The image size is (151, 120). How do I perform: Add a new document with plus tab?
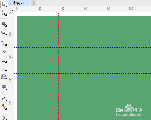pyautogui.click(x=33, y=3)
